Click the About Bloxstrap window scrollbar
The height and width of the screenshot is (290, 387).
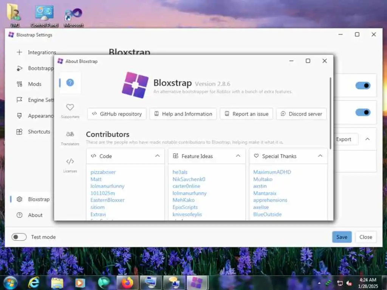click(x=330, y=113)
